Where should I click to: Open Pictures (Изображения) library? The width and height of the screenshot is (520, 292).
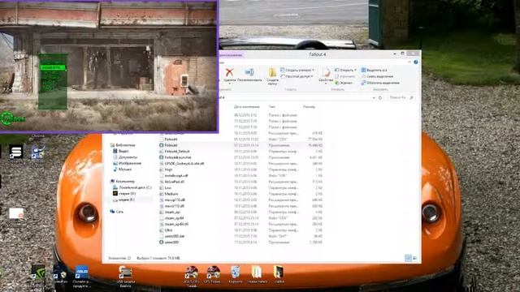(x=127, y=163)
